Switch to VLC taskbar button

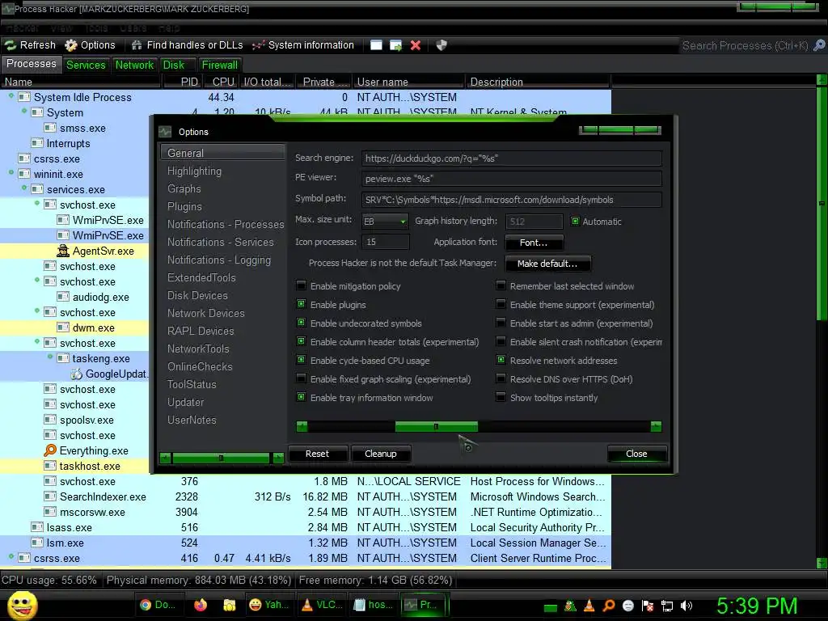coord(320,605)
